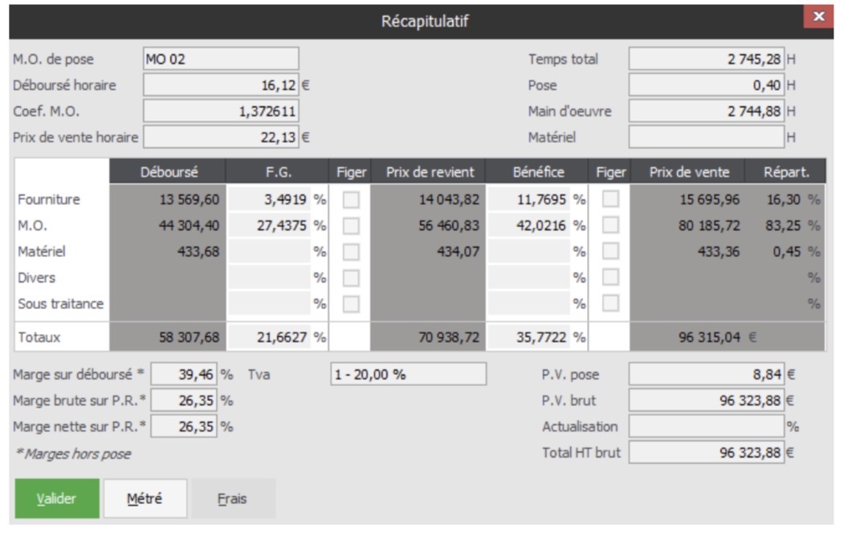Edit Fourniture Bénéfice value 11,7695
Image resolution: width=844 pixels, height=533 pixels.
point(528,200)
